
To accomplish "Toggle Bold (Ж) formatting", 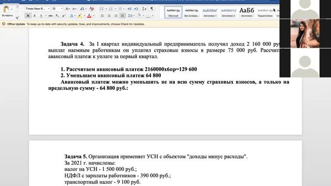I will [x=28, y=16].
